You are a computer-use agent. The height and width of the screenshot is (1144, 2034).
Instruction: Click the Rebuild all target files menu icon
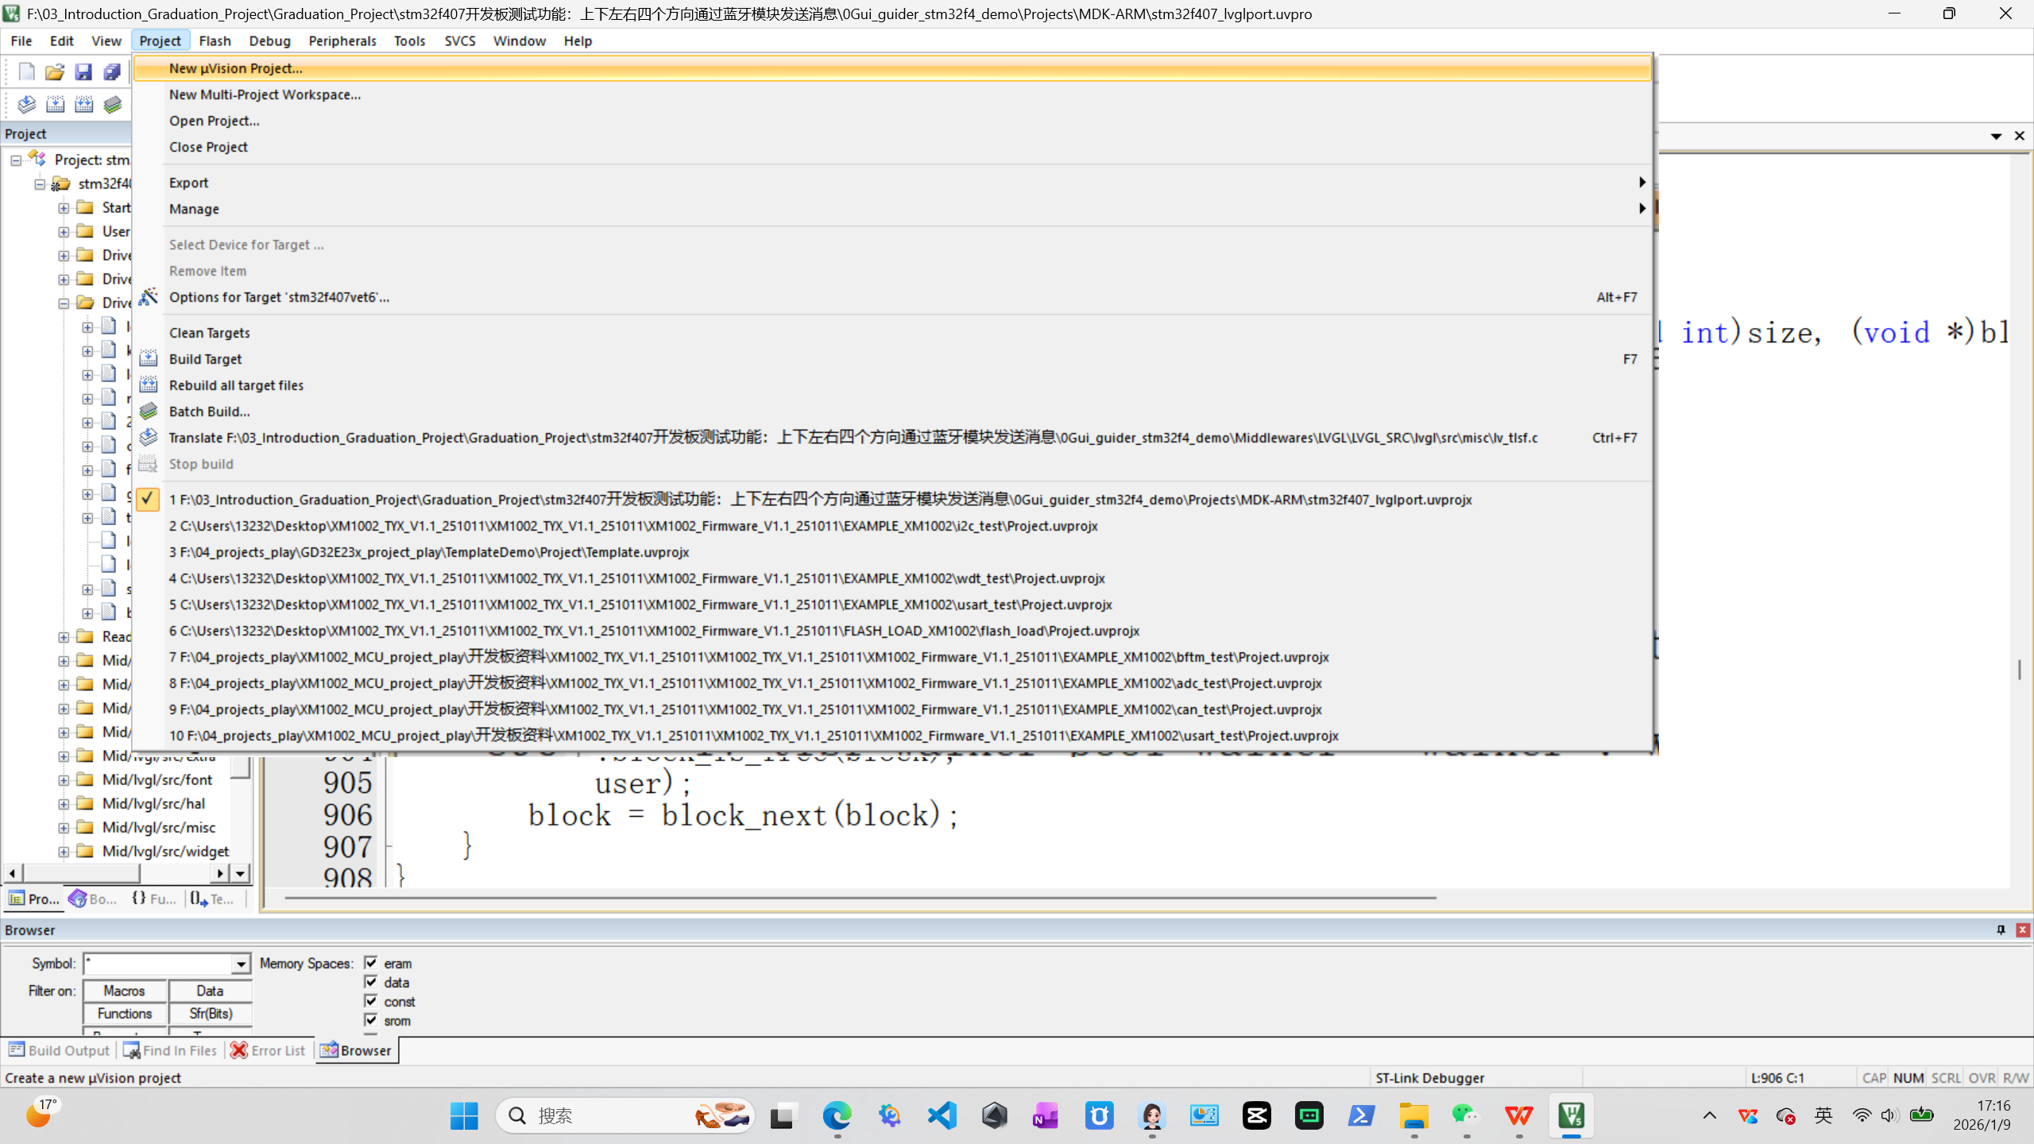(x=148, y=385)
